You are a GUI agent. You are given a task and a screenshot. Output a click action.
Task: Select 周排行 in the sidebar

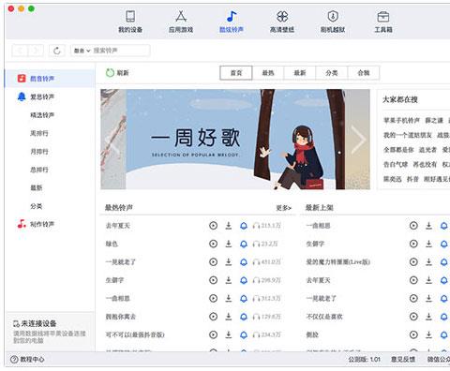point(39,133)
